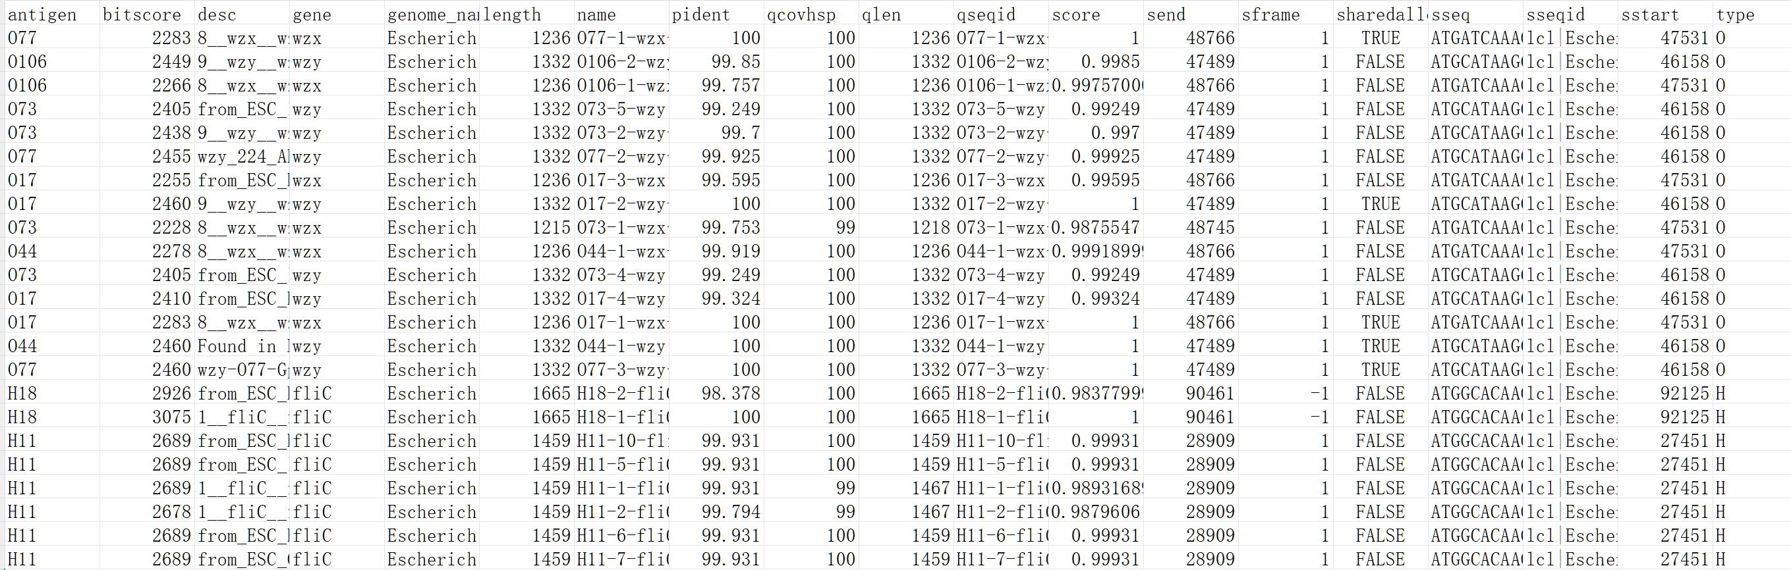Click the desc cell 'wzy_224_A'
Viewport: 1791px width, 570px height.
242,157
